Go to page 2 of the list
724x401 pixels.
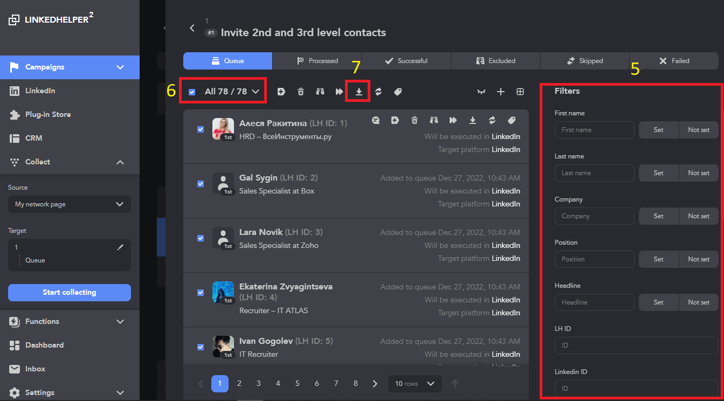pyautogui.click(x=239, y=384)
